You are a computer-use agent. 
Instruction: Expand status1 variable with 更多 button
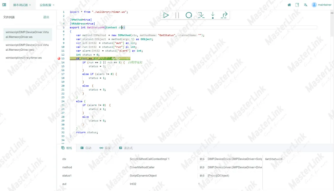coord(202,176)
